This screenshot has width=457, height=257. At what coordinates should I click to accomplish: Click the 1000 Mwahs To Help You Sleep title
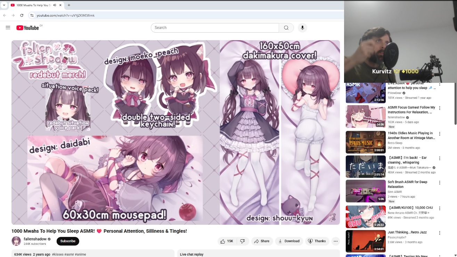pyautogui.click(x=99, y=231)
